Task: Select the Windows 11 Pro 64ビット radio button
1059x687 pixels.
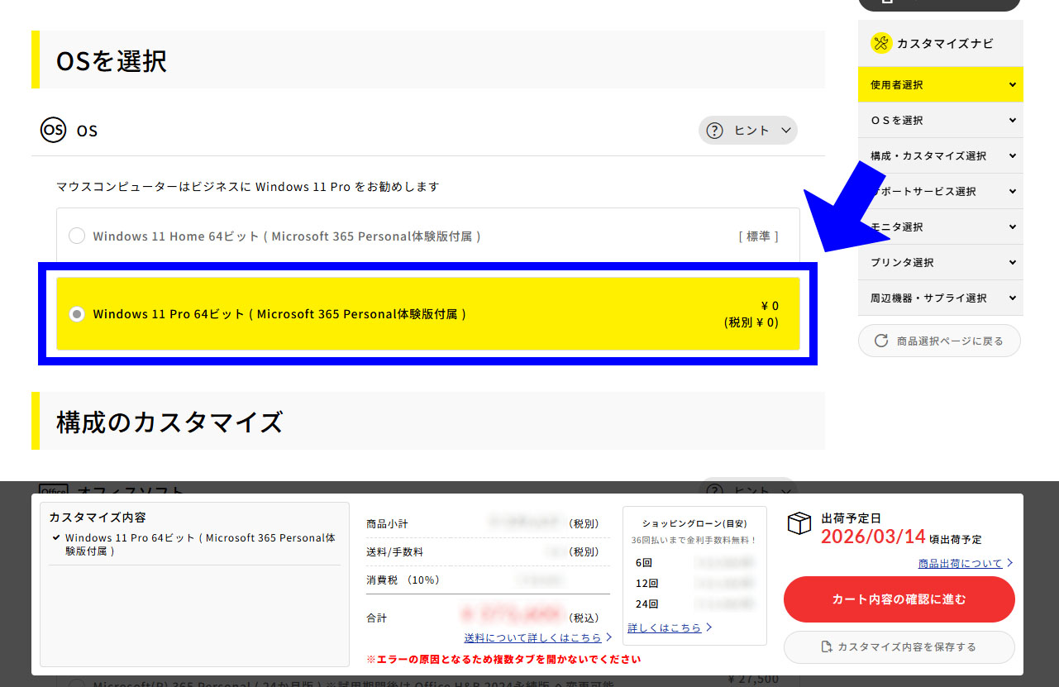Action: point(77,314)
